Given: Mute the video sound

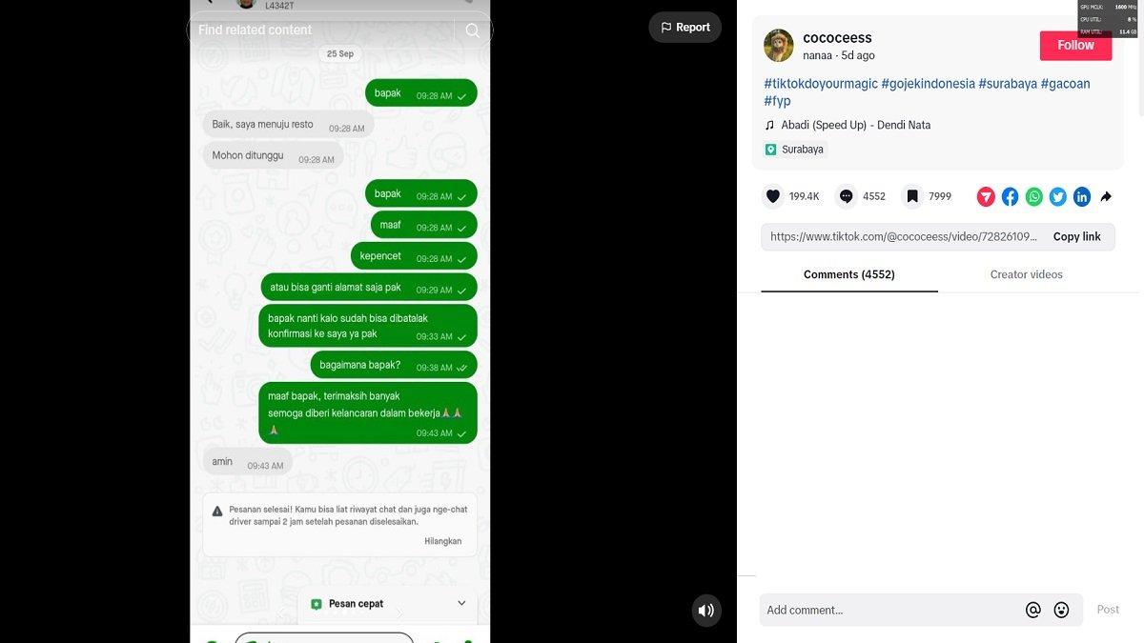Looking at the screenshot, I should 706,611.
